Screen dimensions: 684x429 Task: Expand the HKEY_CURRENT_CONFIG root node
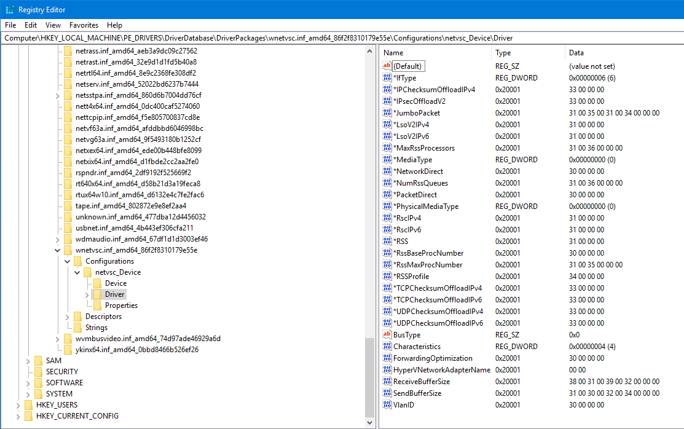(x=18, y=416)
